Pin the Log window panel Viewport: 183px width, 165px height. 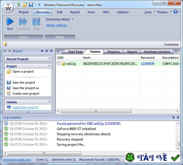(173, 118)
